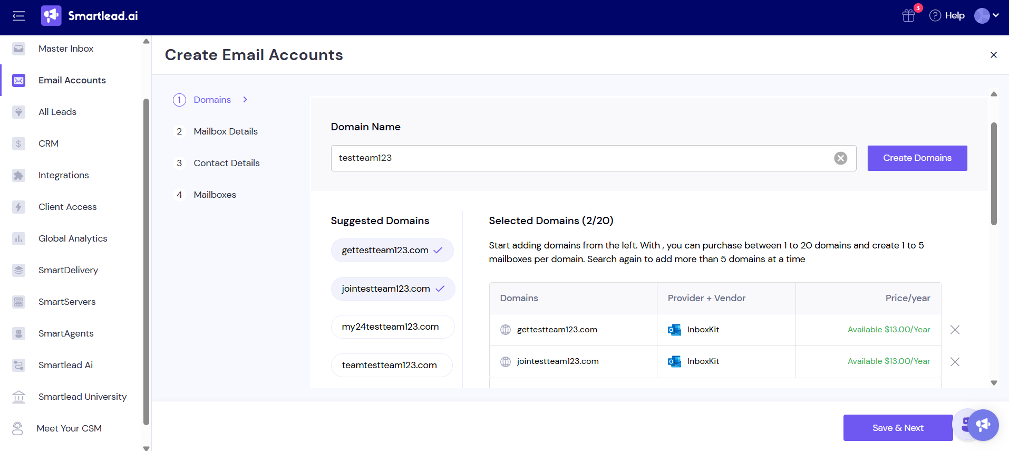The height and width of the screenshot is (451, 1009).
Task: Close the Create Email Accounts panel
Action: [993, 55]
